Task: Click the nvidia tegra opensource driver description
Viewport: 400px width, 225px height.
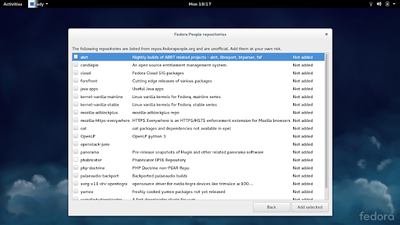Action: (x=193, y=184)
